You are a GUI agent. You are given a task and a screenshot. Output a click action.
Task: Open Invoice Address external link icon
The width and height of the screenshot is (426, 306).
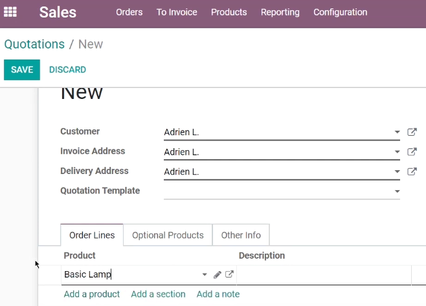click(412, 152)
